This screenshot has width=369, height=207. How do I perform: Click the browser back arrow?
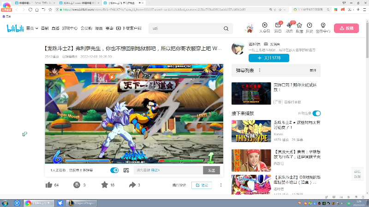pyautogui.click(x=17, y=10)
